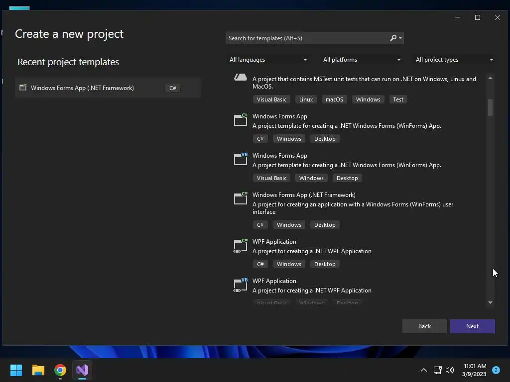Click the C# WPF Application template icon
510x382 pixels.
pos(241,246)
